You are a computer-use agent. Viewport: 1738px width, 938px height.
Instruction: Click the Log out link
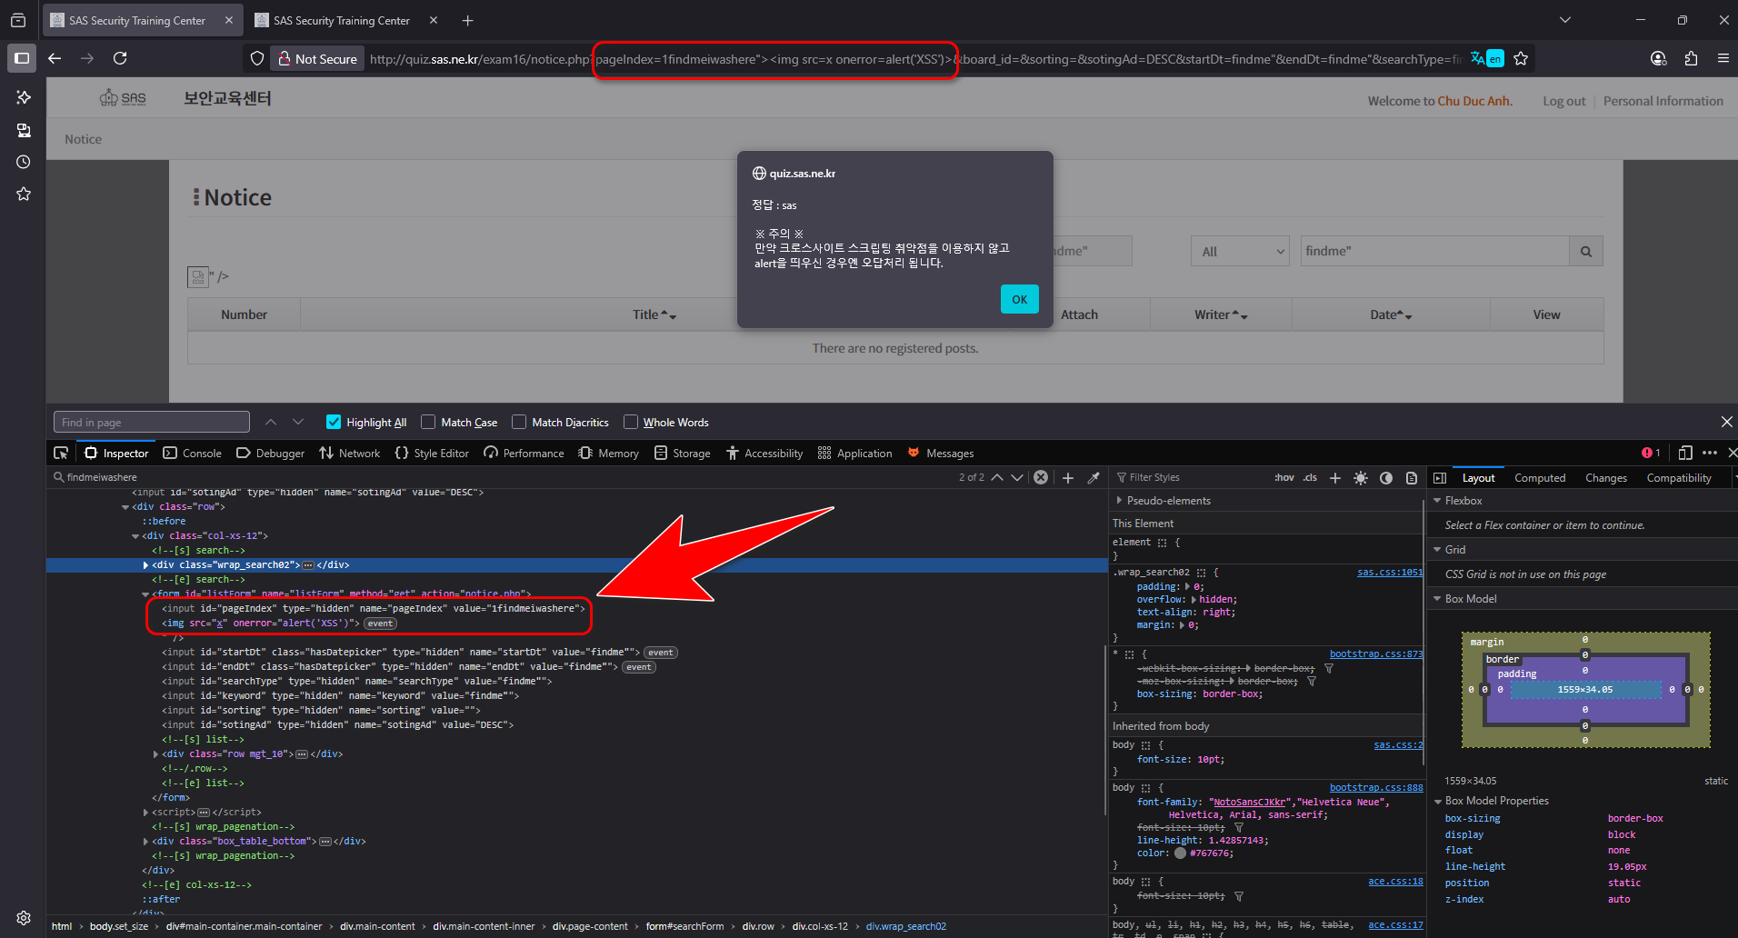1563,101
